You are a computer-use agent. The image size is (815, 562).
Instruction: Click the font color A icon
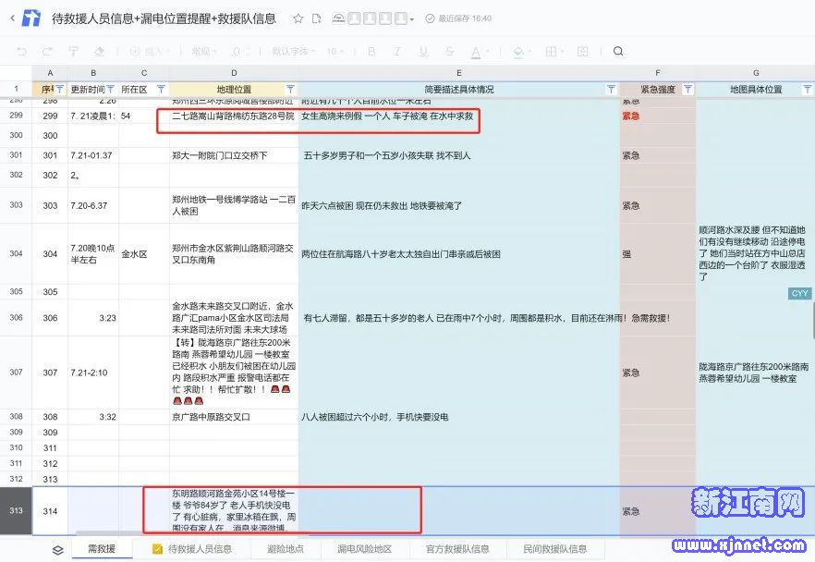pyautogui.click(x=476, y=52)
